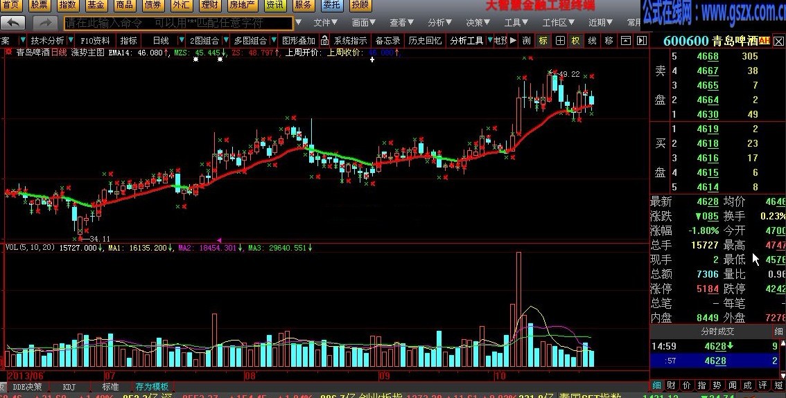Click the forward arrow navigation button
786x398 pixels.
tap(45, 23)
